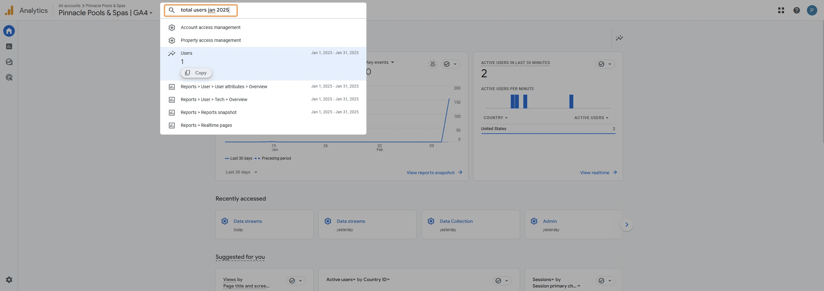Click the View realtime link
Screen dimensions: 824x291
pyautogui.click(x=598, y=172)
